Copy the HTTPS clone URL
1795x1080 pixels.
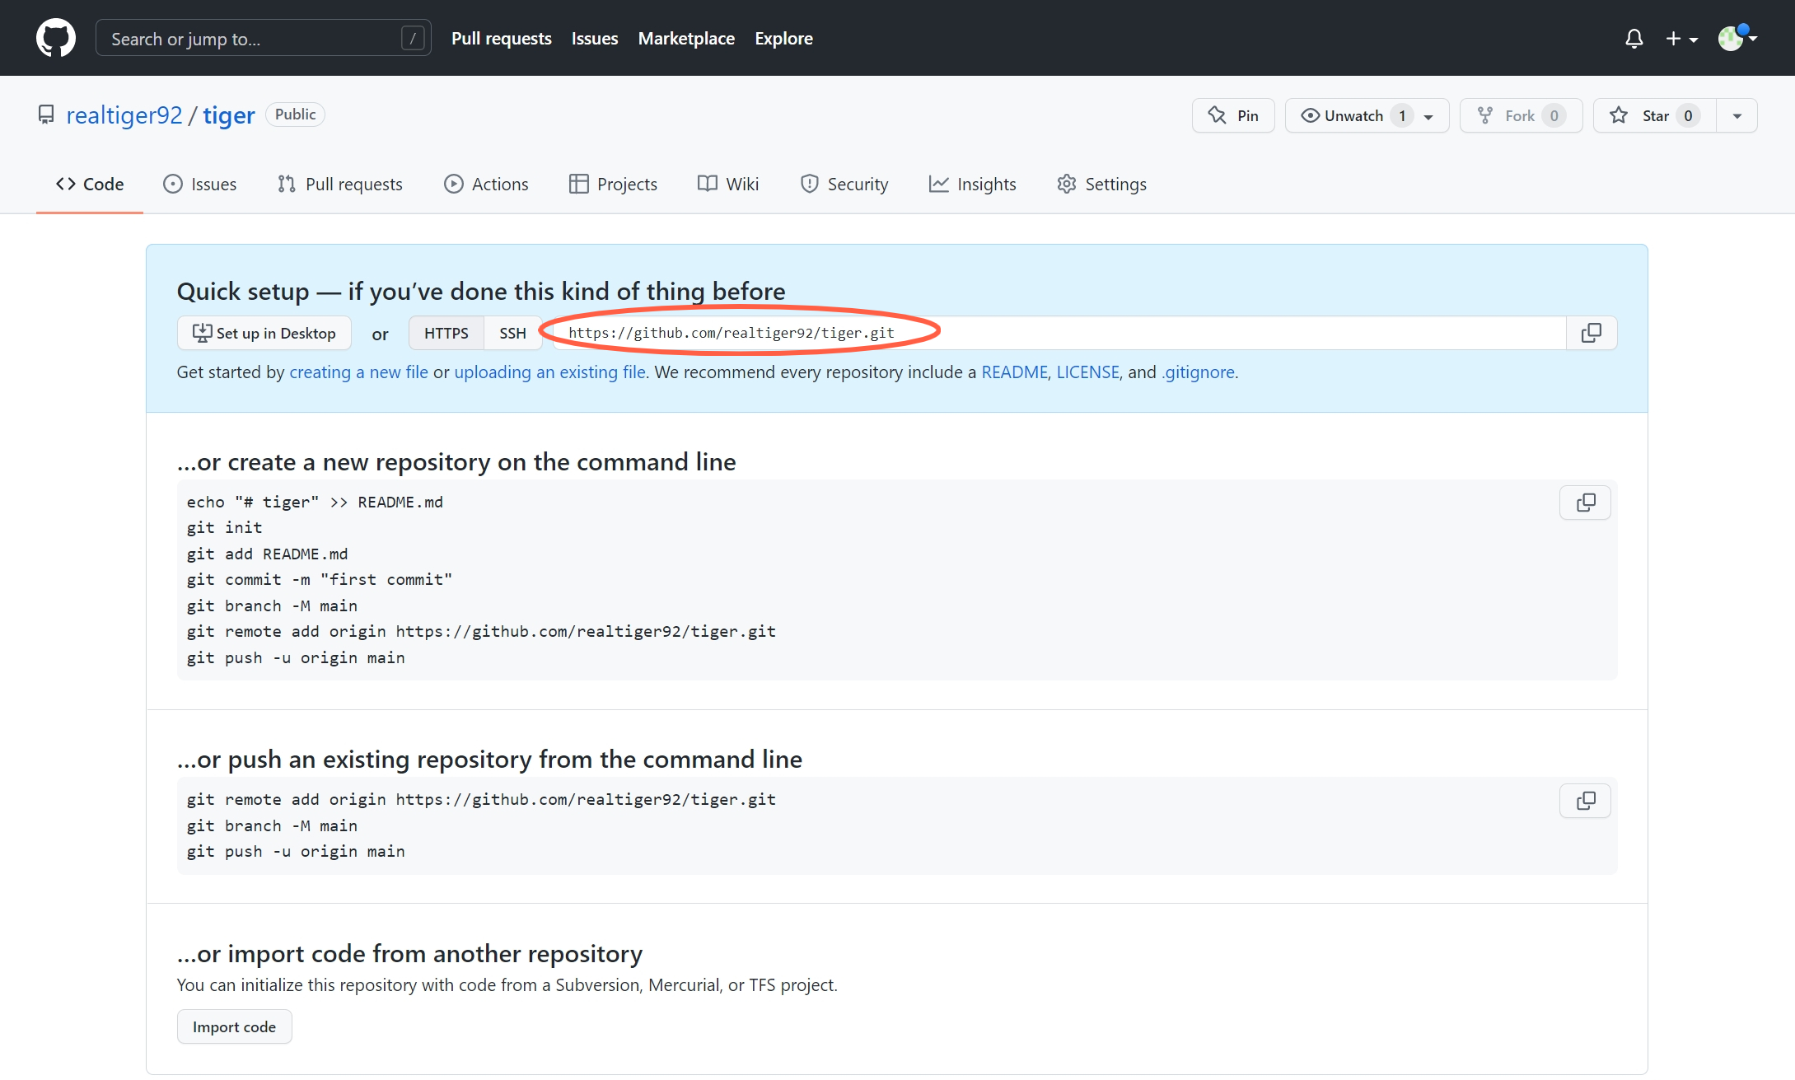(x=1591, y=333)
